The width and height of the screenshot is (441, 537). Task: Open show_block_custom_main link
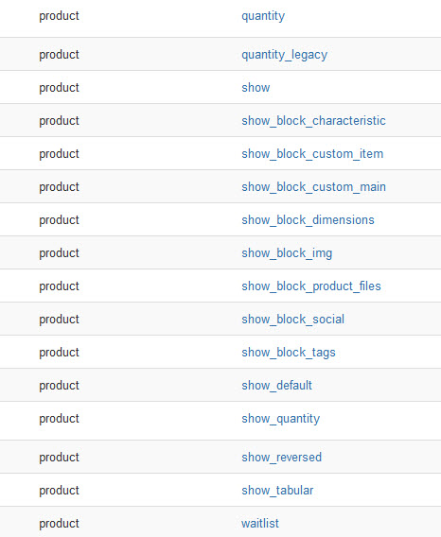pos(313,187)
